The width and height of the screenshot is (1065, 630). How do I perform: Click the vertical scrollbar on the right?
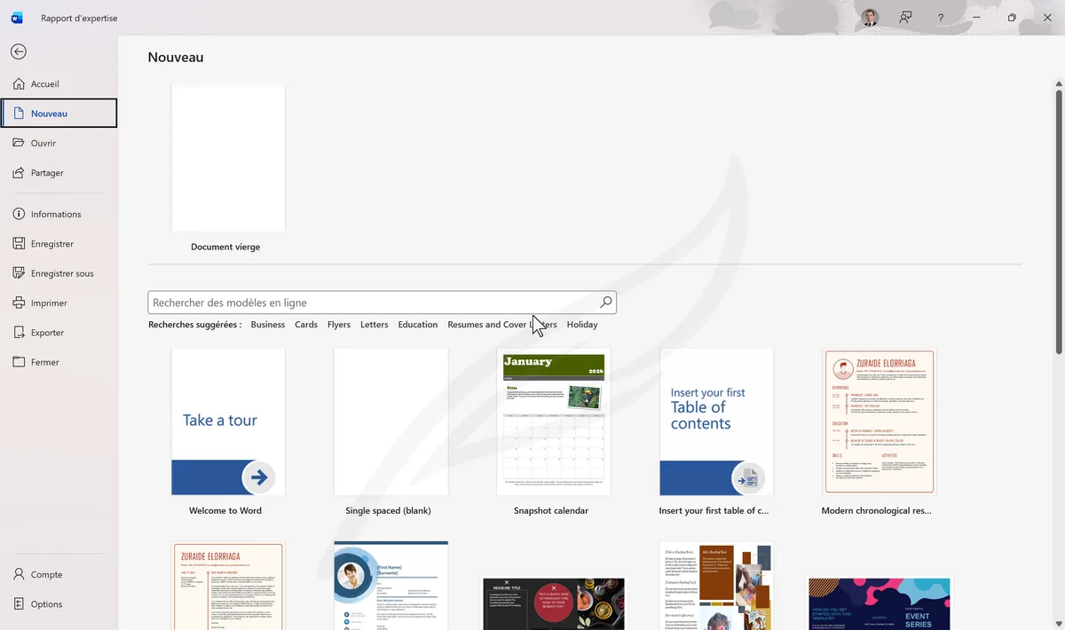point(1058,222)
